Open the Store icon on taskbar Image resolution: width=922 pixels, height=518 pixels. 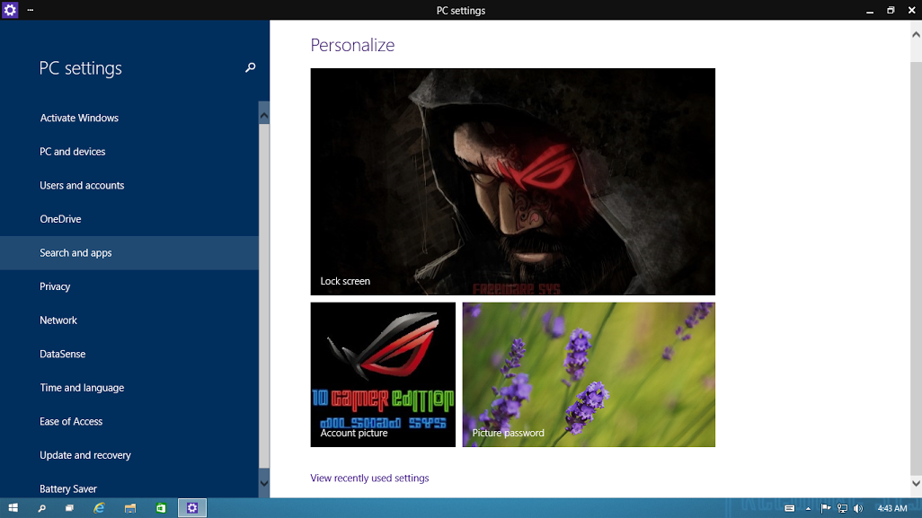pos(161,508)
